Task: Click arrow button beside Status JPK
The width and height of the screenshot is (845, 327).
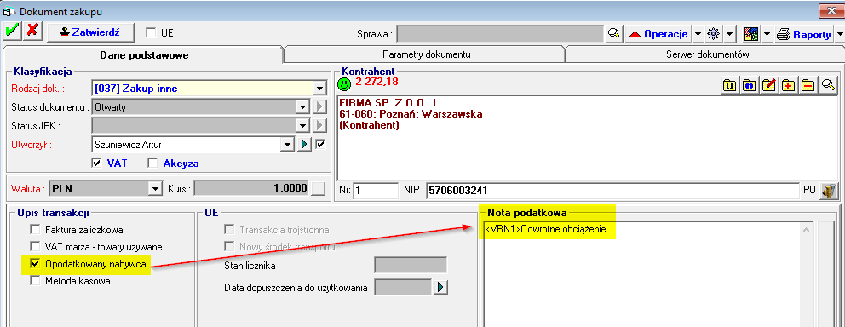Action: coord(319,126)
